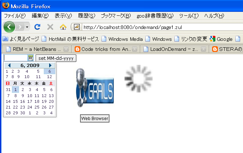Click the Firefox logo in title bar
Viewport: 243px width, 153px height.
coord(6,6)
